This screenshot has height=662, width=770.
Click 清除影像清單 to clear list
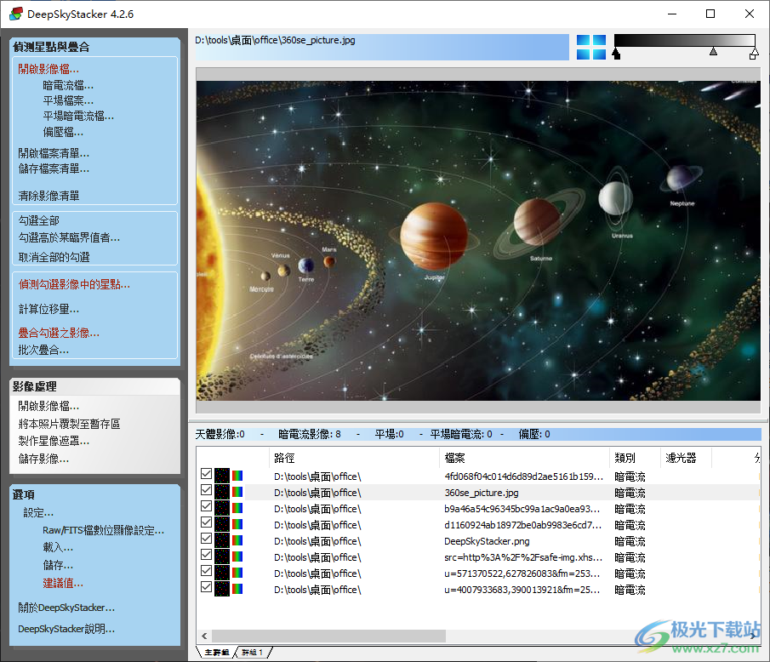coord(48,196)
